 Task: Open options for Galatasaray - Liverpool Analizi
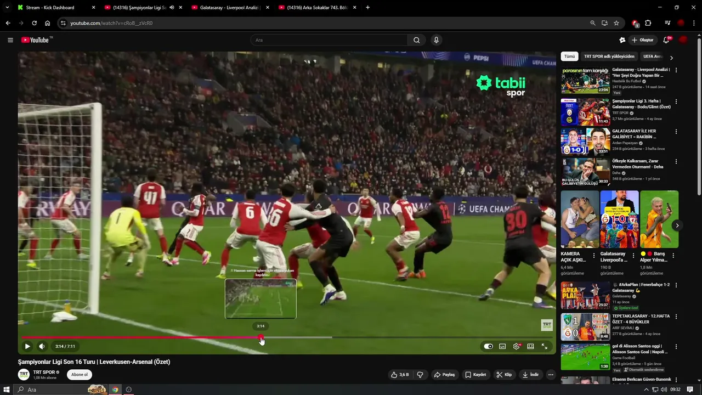point(676,70)
